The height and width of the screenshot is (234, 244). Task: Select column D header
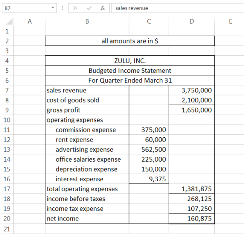pos(192,21)
